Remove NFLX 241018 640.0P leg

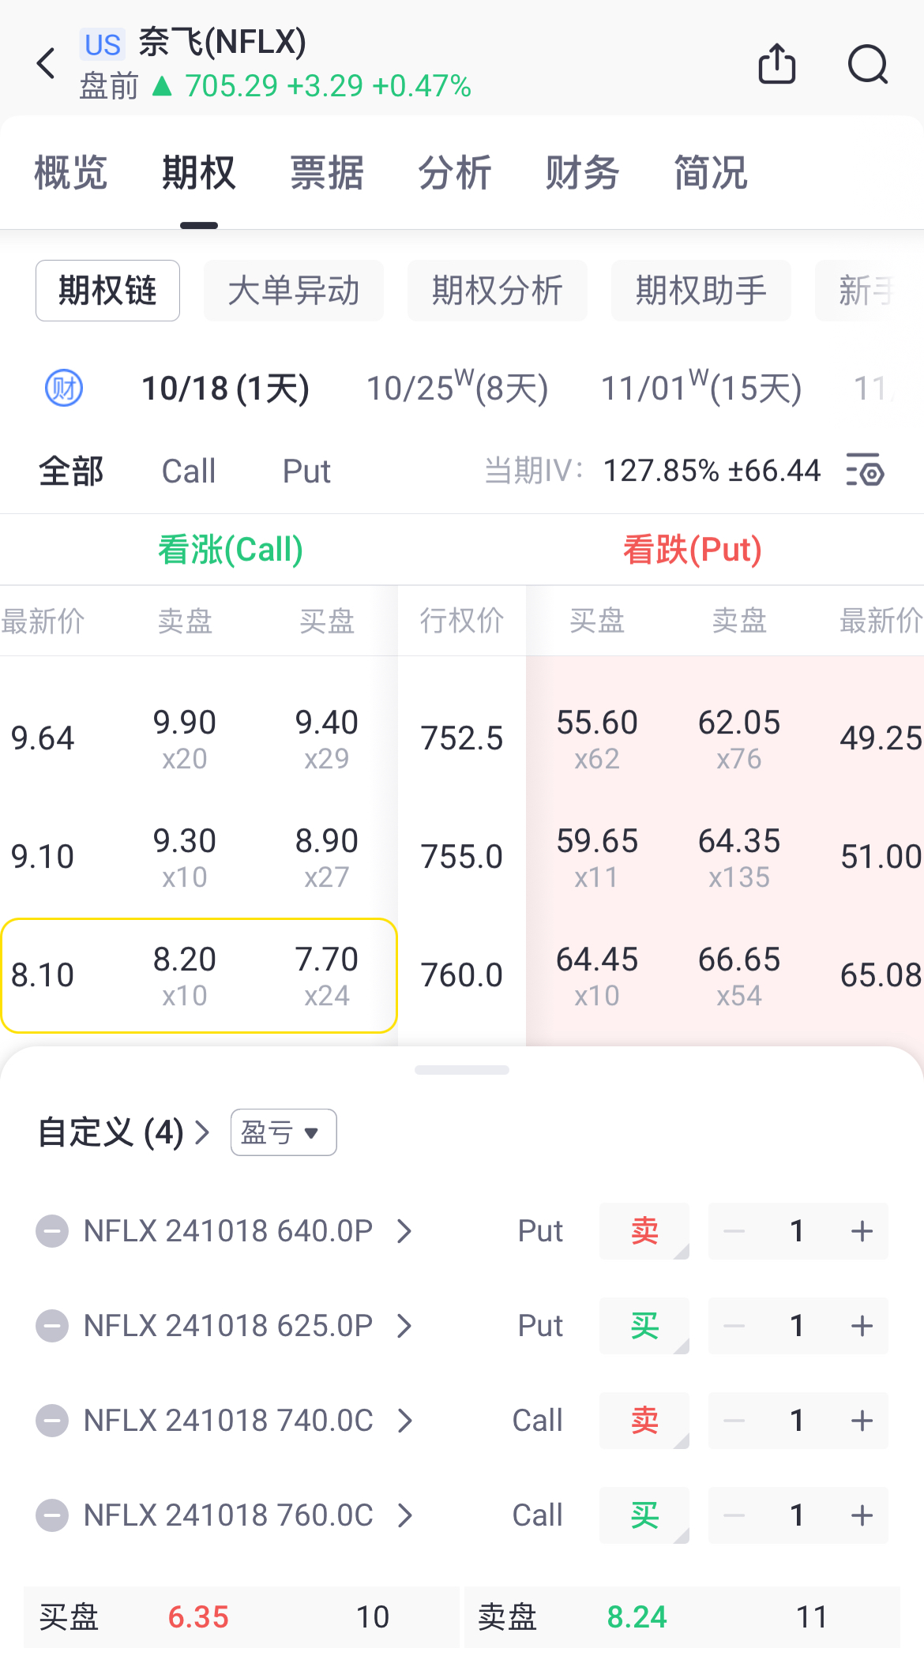tap(52, 1230)
